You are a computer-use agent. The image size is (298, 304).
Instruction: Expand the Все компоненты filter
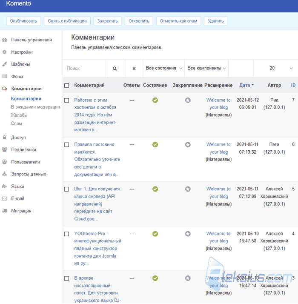pyautogui.click(x=206, y=68)
